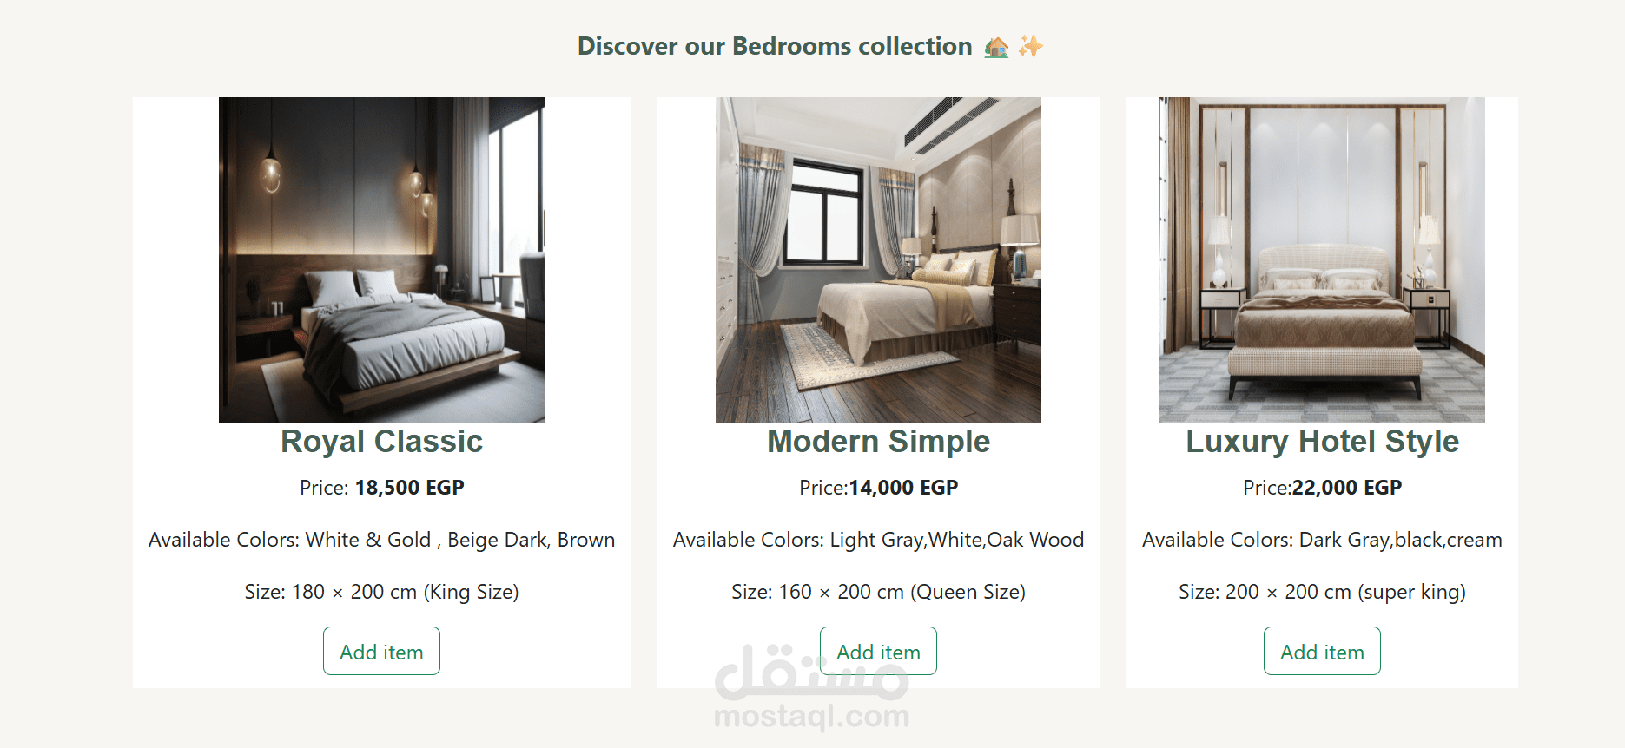Add the Royal Classic bedroom item
This screenshot has width=1625, height=748.
click(x=381, y=651)
